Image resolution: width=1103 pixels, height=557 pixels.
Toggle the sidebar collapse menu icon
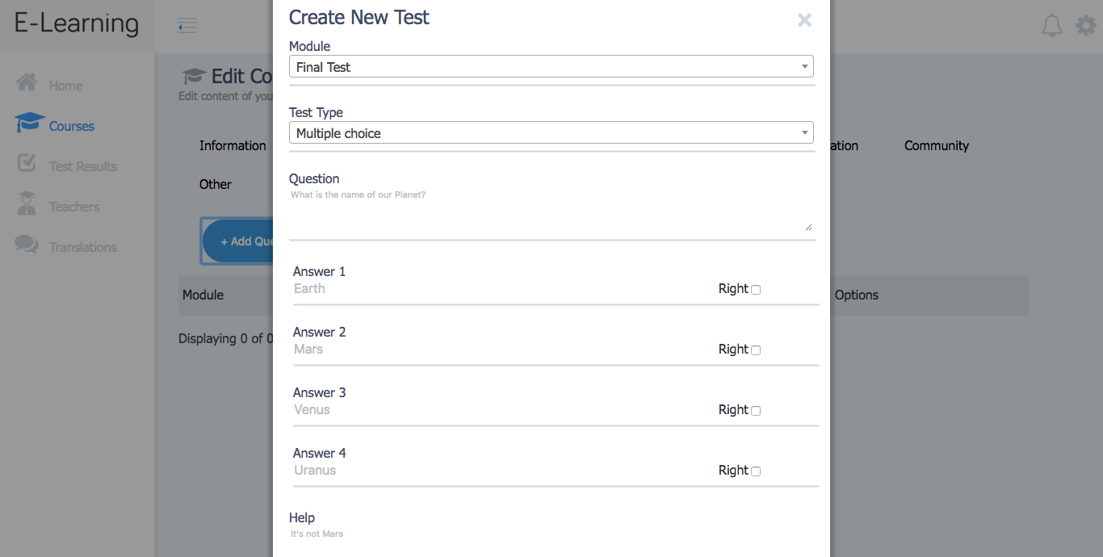coord(187,26)
